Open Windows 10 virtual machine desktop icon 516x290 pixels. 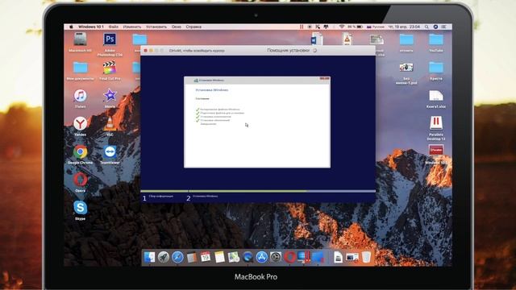click(436, 151)
